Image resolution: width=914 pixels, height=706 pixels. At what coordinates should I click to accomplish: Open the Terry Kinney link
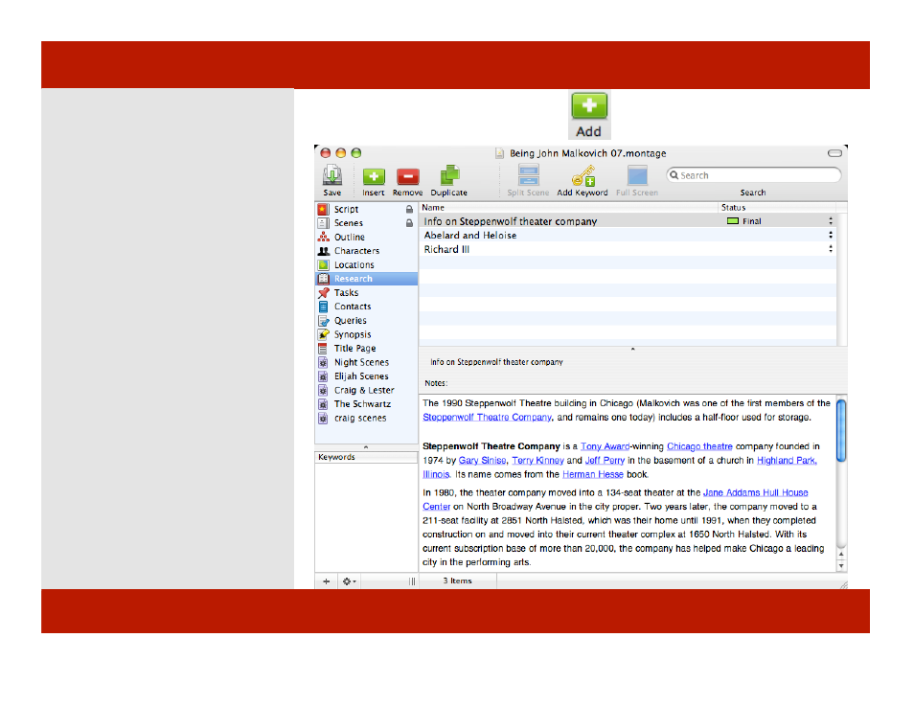538,461
